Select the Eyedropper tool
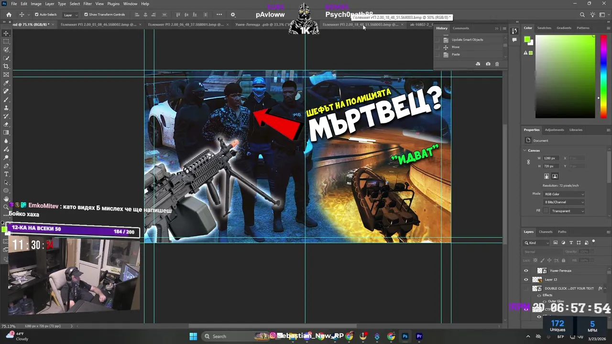Image resolution: width=612 pixels, height=344 pixels. click(x=6, y=83)
